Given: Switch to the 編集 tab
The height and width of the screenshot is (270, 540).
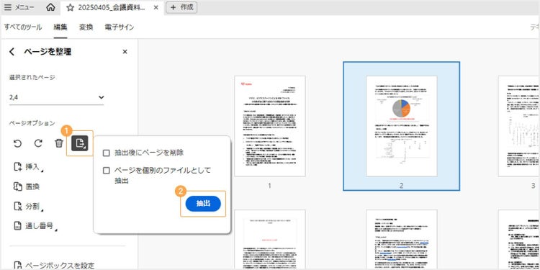Looking at the screenshot, I should coord(60,27).
